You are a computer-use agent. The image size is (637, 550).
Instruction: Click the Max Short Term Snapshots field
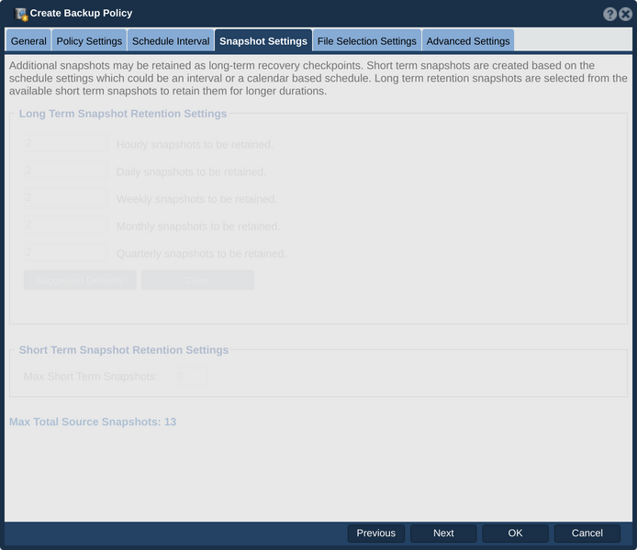coord(192,377)
